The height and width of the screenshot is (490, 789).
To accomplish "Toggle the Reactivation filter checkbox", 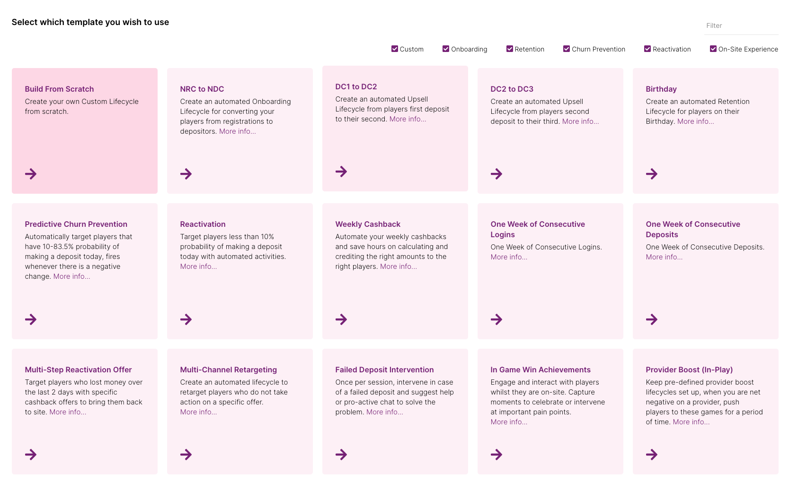I will pyautogui.click(x=647, y=49).
